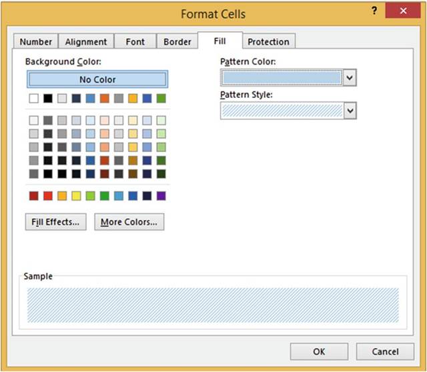Select the Font tab
This screenshot has width=427, height=372.
pos(135,41)
